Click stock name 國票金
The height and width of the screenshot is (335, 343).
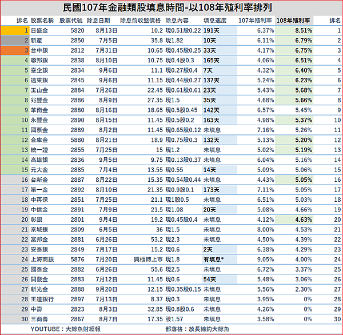[39, 130]
